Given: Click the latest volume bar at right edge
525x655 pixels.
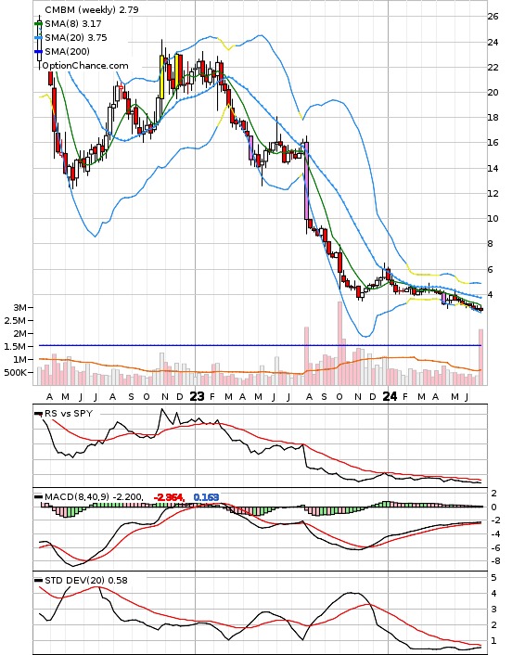Looking at the screenshot, I should pyautogui.click(x=480, y=357).
